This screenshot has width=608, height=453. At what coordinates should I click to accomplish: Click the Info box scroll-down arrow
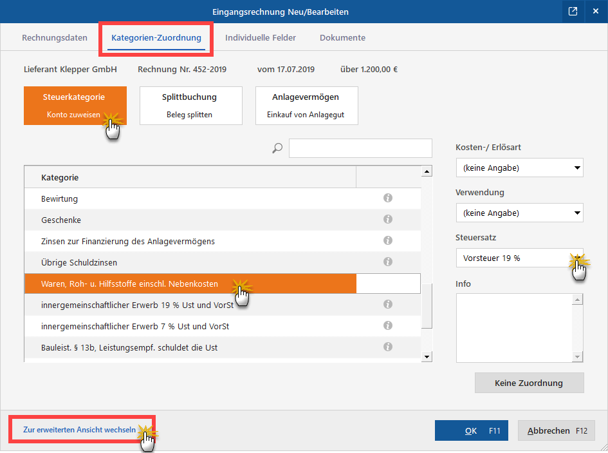coord(577,356)
